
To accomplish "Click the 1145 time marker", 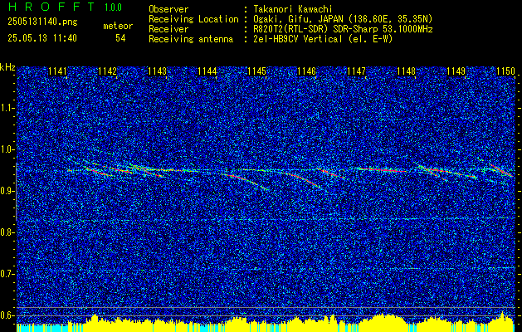I will 256,71.
